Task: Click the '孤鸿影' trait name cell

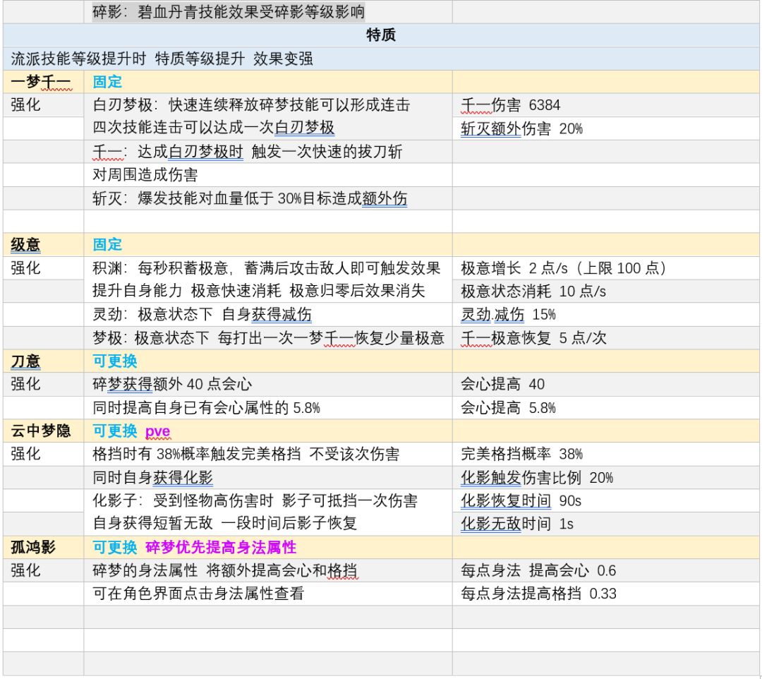Action: pos(43,547)
